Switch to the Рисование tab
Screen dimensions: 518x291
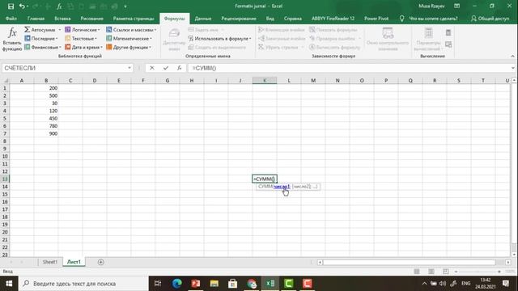pyautogui.click(x=91, y=19)
